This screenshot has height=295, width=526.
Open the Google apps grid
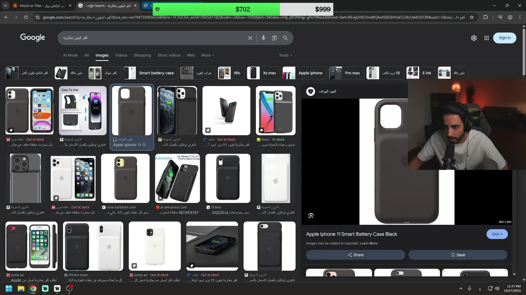[x=487, y=38]
